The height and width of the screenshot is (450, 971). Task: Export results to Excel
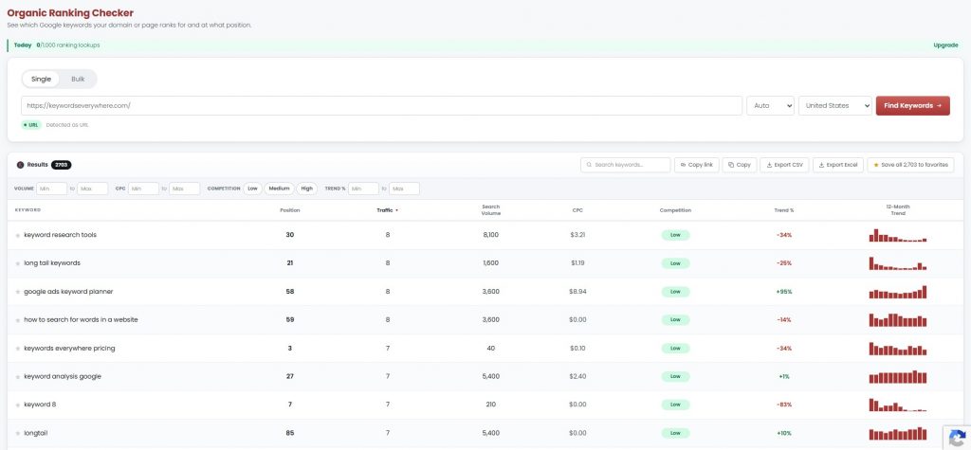coord(838,165)
